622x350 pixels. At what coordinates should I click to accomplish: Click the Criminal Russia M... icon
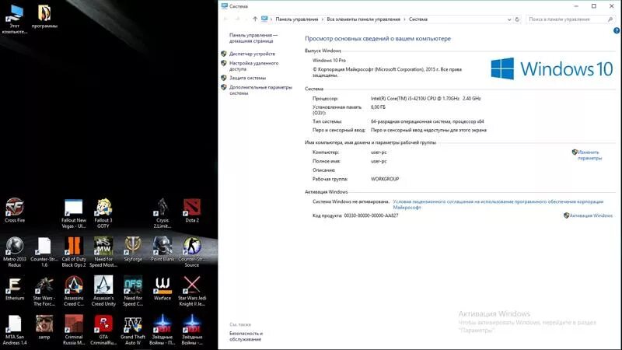pyautogui.click(x=74, y=330)
